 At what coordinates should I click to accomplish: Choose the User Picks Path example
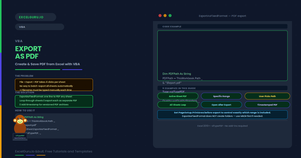coord(267,96)
